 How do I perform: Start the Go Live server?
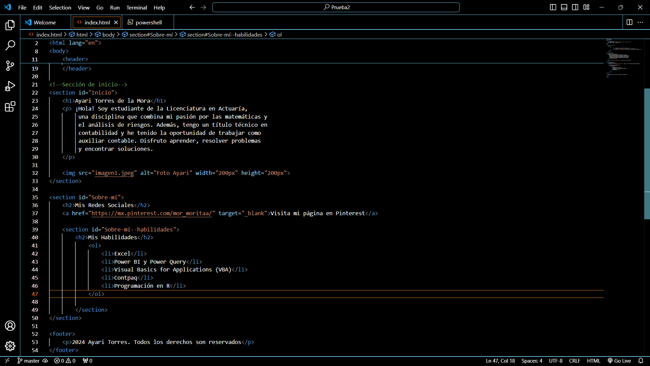(620, 361)
